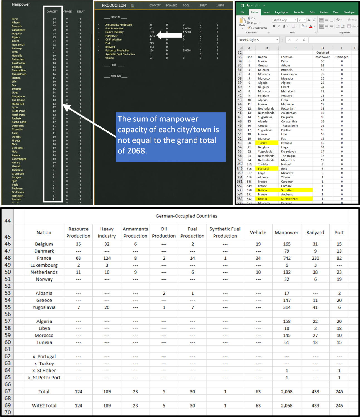Click the Railyard production entry
Viewport: 360px width, 417px height.
(110, 47)
